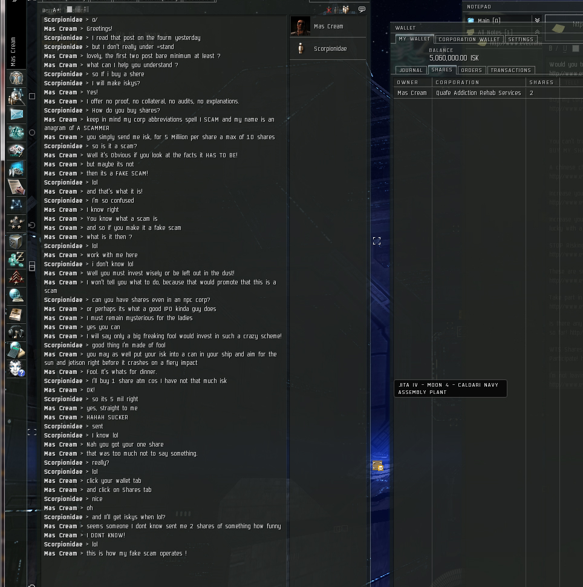
Task: Click the member list people icon
Action: pos(346,9)
